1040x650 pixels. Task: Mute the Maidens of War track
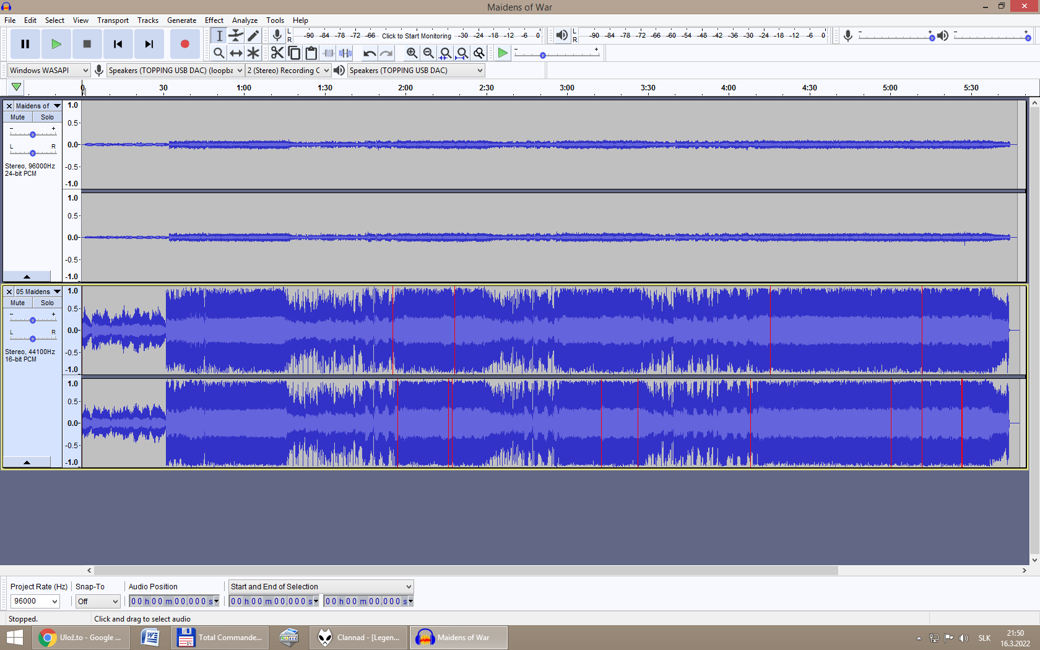pos(18,117)
